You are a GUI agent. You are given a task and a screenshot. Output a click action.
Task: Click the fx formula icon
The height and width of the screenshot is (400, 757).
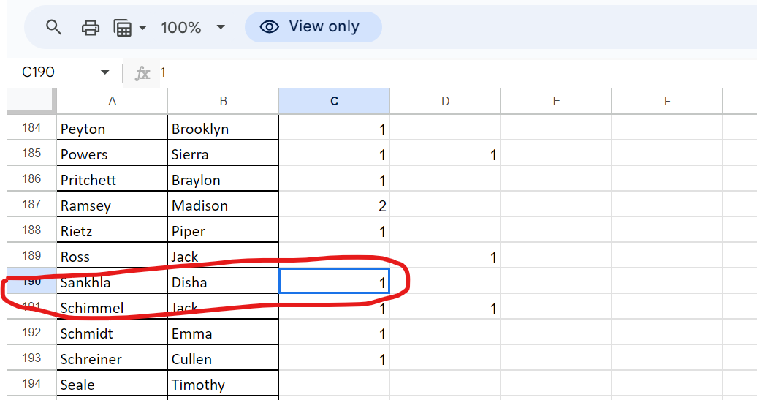click(142, 72)
